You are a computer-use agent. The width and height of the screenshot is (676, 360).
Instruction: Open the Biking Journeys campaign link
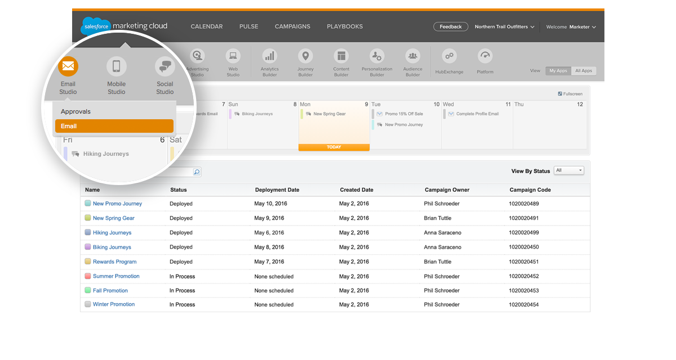pos(112,247)
